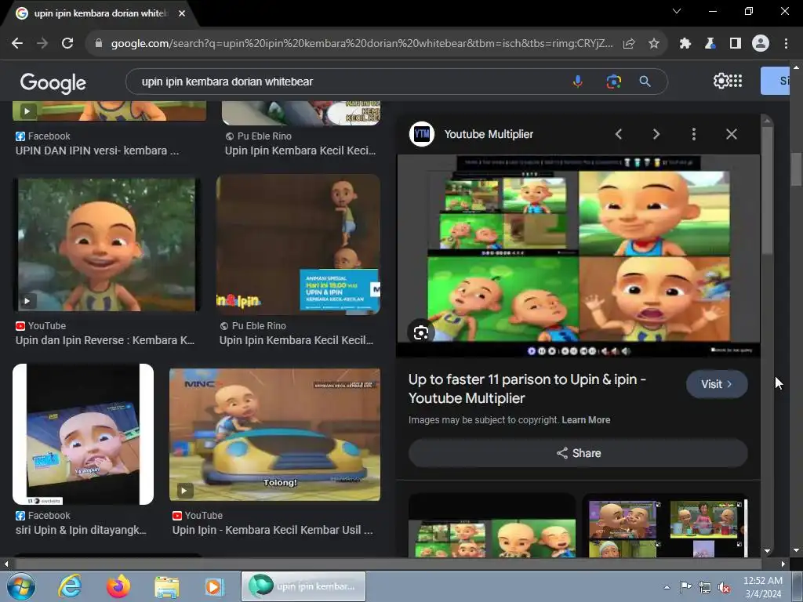Open Upin Ipin Kembara Kecil Keci... result title
This screenshot has height=602, width=803.
[300, 150]
